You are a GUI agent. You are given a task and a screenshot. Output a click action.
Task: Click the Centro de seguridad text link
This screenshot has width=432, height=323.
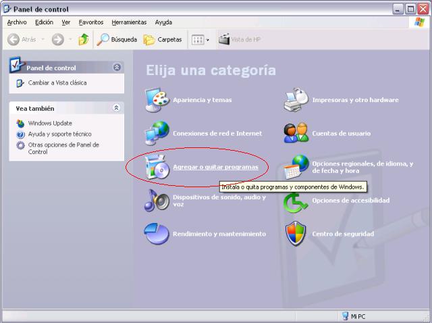pos(343,234)
